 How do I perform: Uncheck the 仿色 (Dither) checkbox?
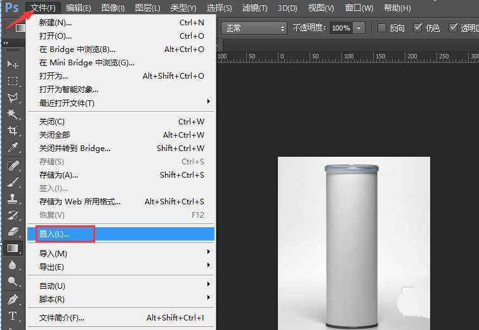pos(417,28)
